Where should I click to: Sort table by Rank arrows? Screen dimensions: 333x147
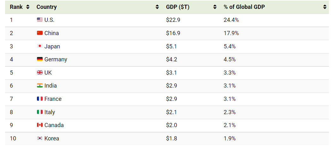28,7
